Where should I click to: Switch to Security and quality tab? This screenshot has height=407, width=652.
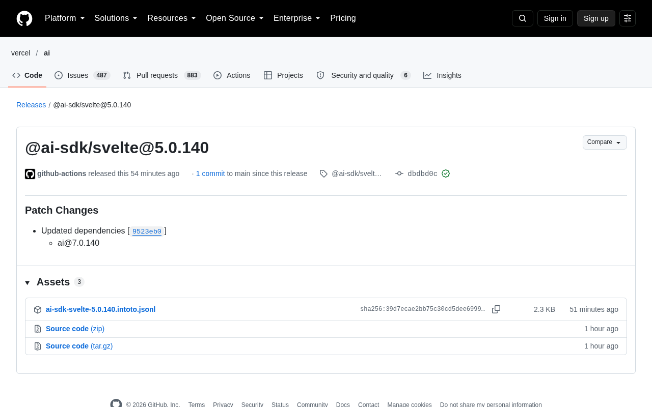tap(363, 75)
